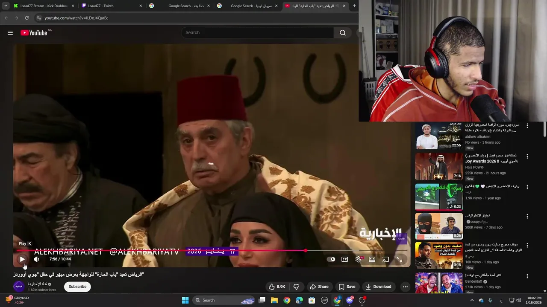The width and height of the screenshot is (547, 307).
Task: Switch to second Google Search tab
Action: coord(247,6)
